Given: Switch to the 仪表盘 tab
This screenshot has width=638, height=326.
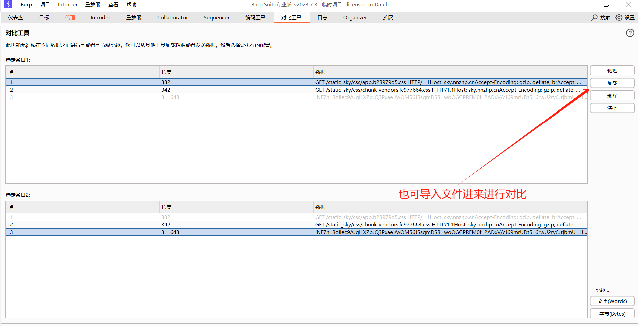Looking at the screenshot, I should (16, 18).
